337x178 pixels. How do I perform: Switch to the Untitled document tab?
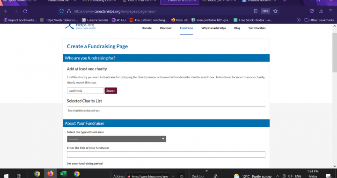[259, 1]
